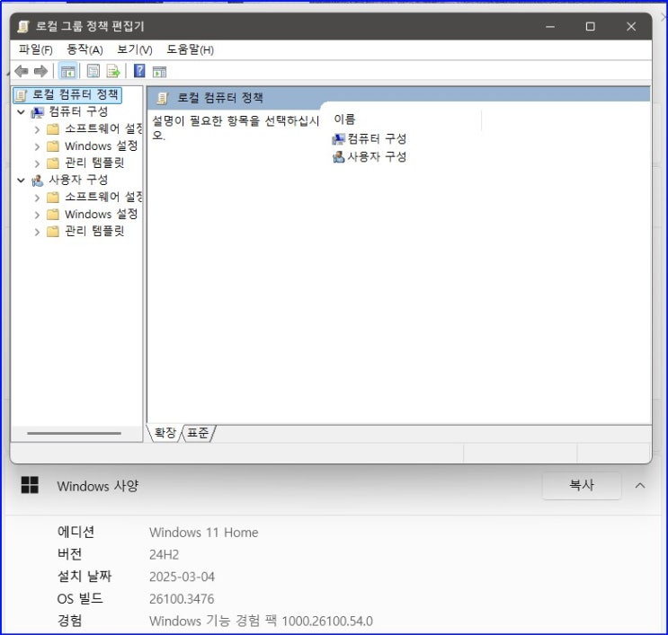This screenshot has width=668, height=635.
Task: Click the 사용자 구성 icon in the right pane
Action: pos(338,157)
